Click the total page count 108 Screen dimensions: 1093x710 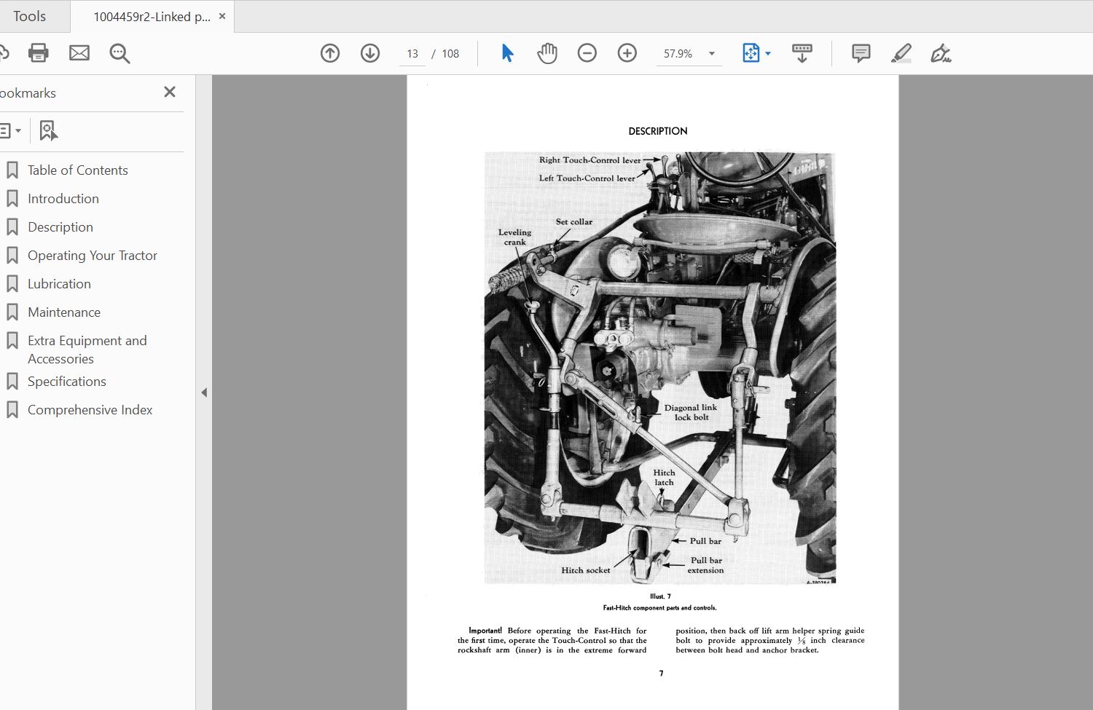(450, 53)
